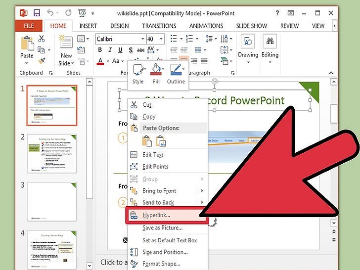The height and width of the screenshot is (270, 360).
Task: Choose Edit Points from context menu
Action: 168,167
